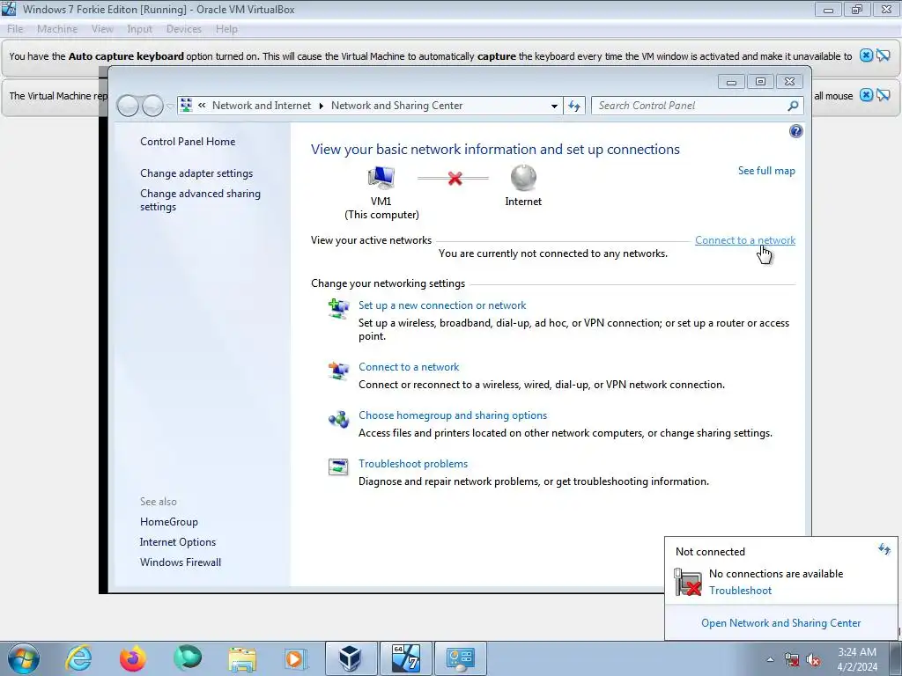Image resolution: width=902 pixels, height=676 pixels.
Task: Launch Internet Explorer from the taskbar
Action: coord(78,658)
